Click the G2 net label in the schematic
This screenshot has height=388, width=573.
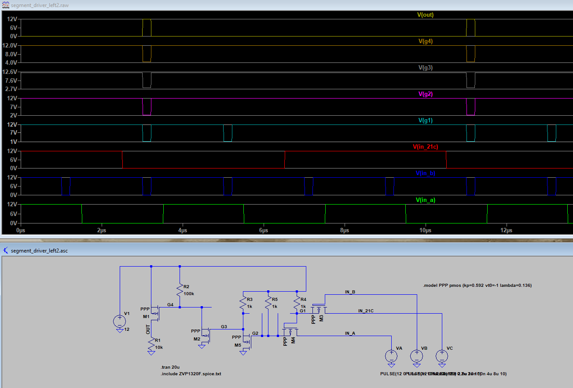255,333
